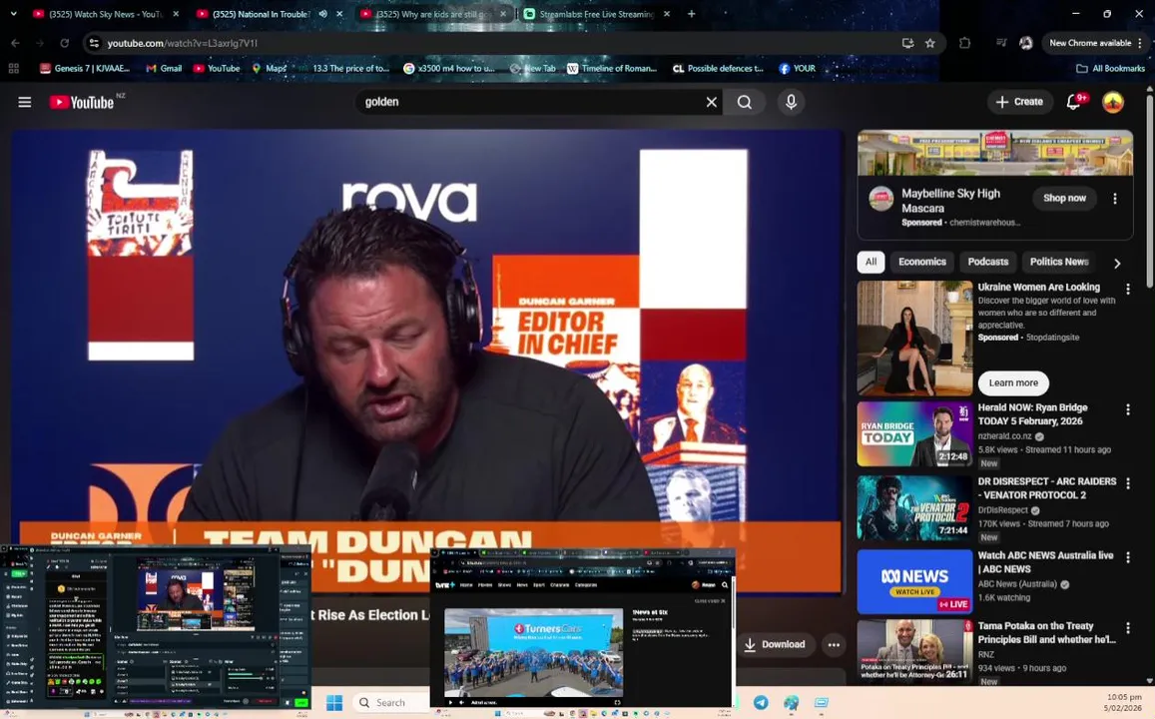This screenshot has width=1155, height=719.
Task: Select the Politics News filter chip
Action: 1058,262
